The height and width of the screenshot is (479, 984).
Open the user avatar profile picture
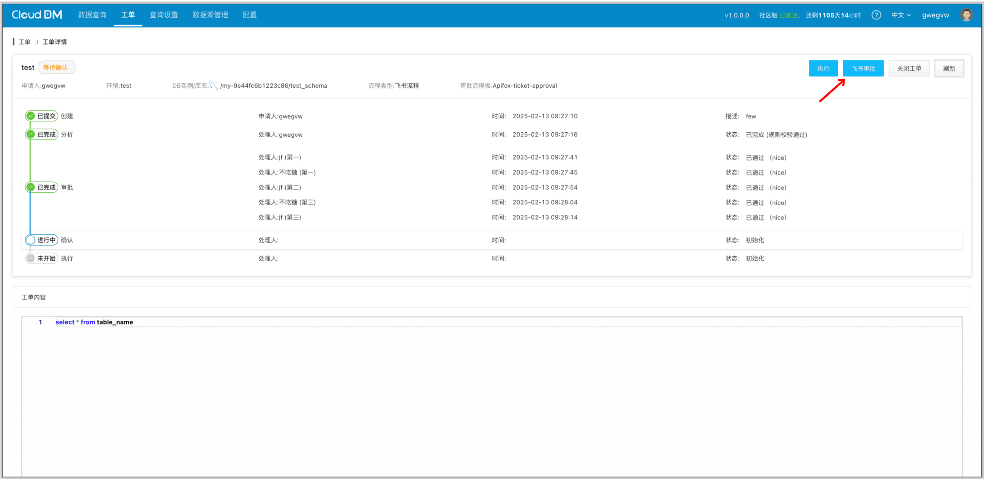pyautogui.click(x=966, y=15)
